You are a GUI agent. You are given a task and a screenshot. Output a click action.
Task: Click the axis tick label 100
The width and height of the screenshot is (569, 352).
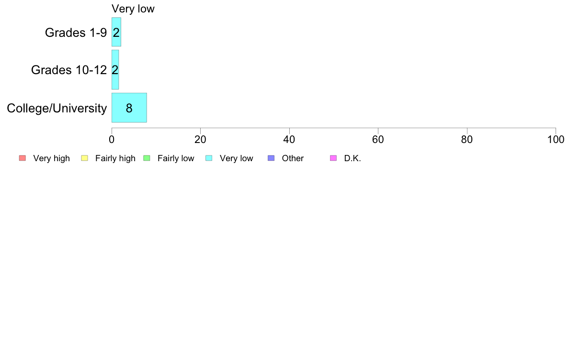[x=556, y=140]
